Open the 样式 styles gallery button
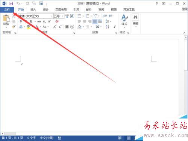The width and height of the screenshot is (188, 141). [124, 21]
